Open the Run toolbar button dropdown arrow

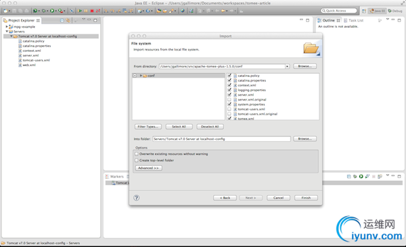[x=56, y=11]
